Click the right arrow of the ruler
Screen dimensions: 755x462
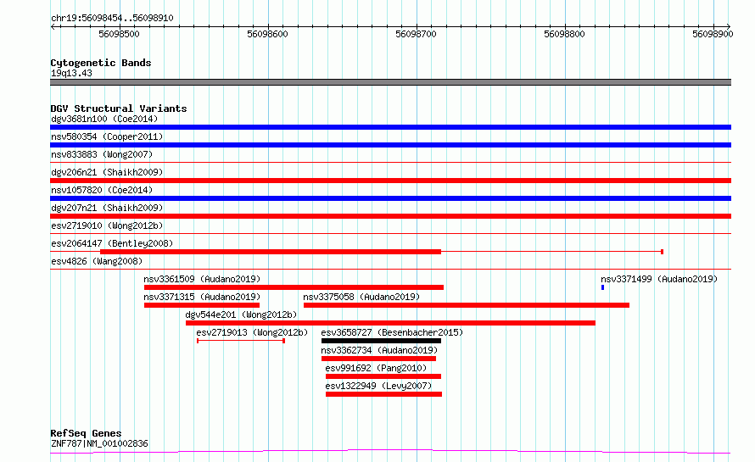pyautogui.click(x=729, y=26)
